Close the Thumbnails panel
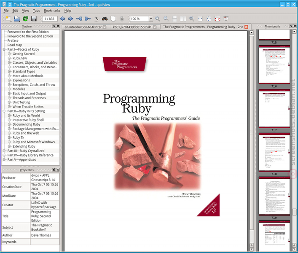This screenshot has width=298, height=253. click(295, 26)
